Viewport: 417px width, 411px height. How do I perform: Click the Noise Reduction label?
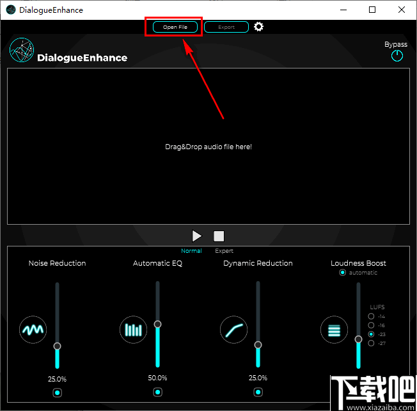[x=57, y=263]
